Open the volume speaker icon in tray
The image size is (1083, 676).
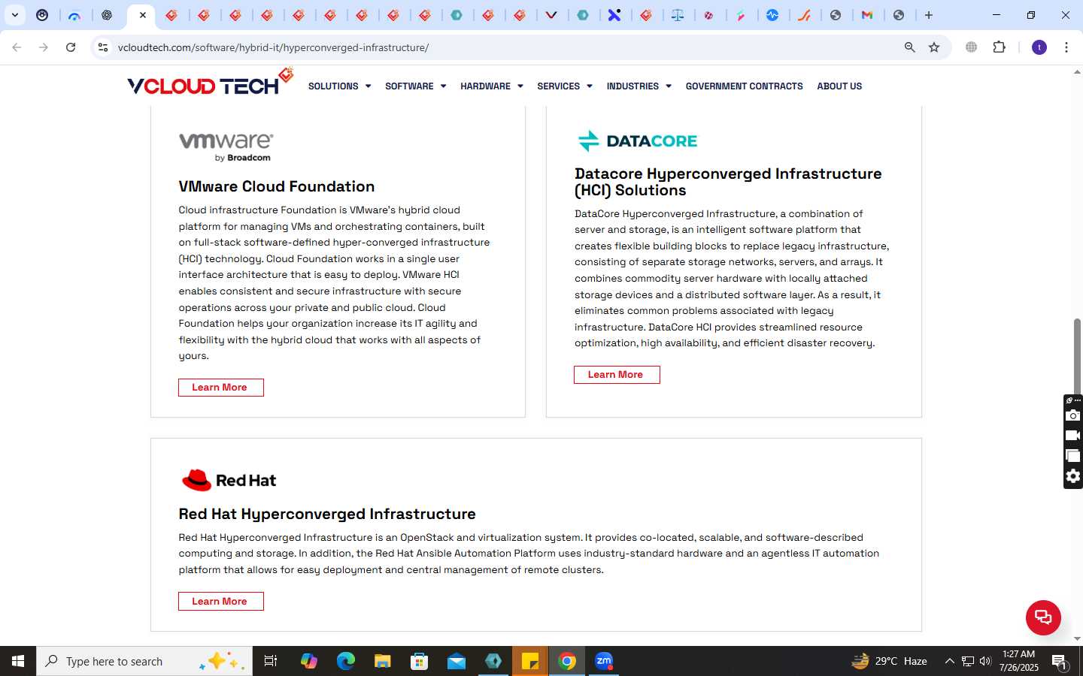click(x=985, y=661)
